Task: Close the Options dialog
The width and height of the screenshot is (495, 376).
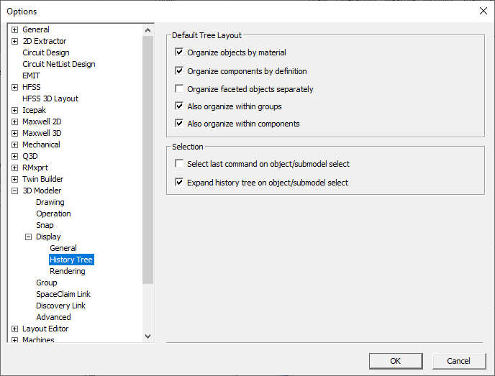Action: [x=482, y=11]
